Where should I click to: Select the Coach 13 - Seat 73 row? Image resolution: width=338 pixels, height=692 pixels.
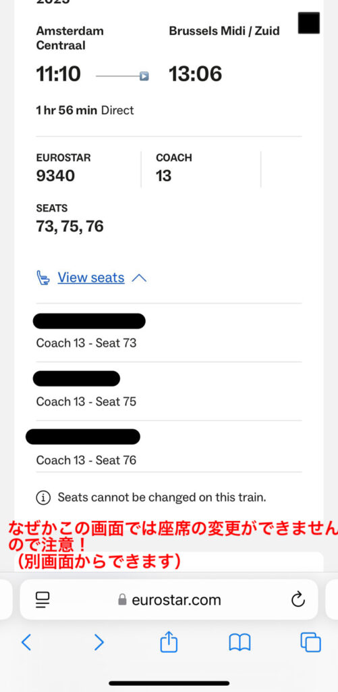coord(169,332)
